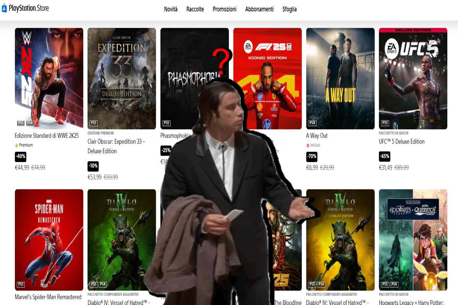Viewport: 458px width, 305px height.
Task: Open the WWE 2K25 cover thumbnail
Action: 49,78
